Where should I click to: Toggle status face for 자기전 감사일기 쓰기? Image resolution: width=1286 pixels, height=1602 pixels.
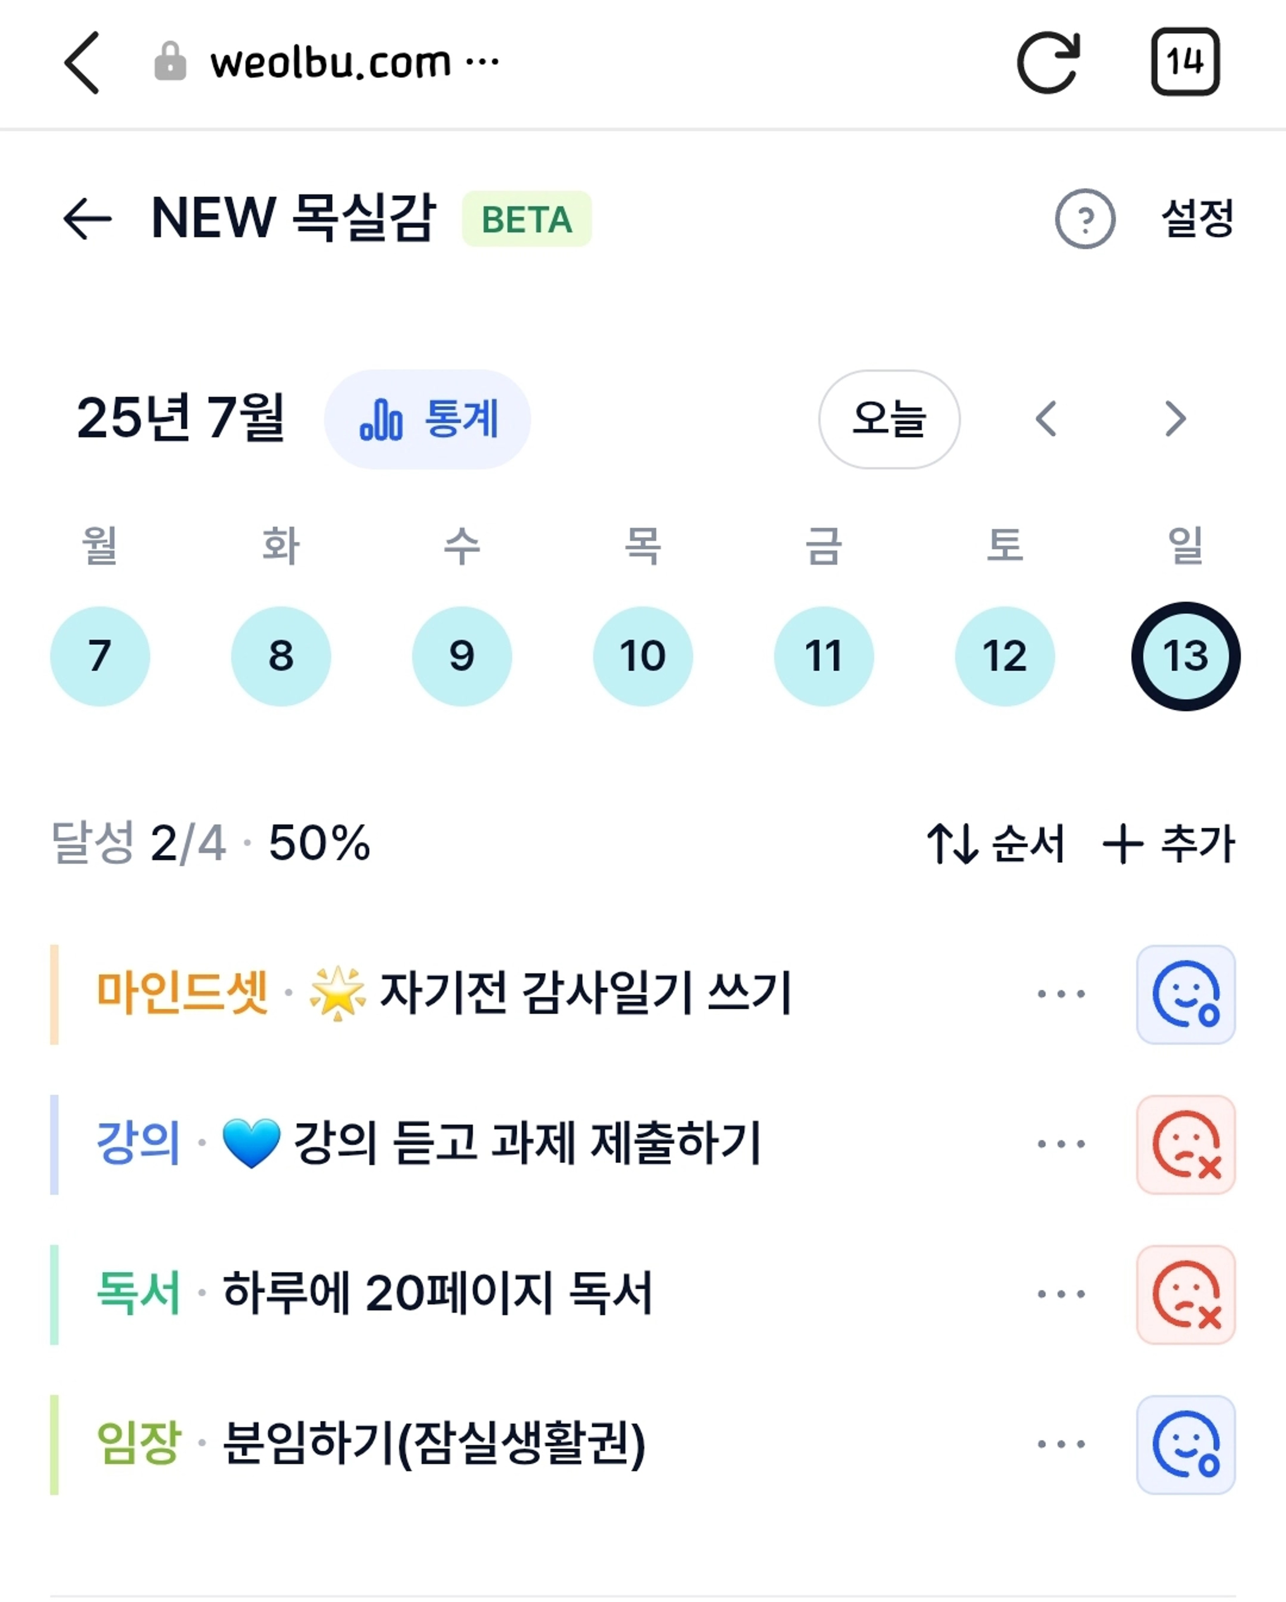(1186, 994)
